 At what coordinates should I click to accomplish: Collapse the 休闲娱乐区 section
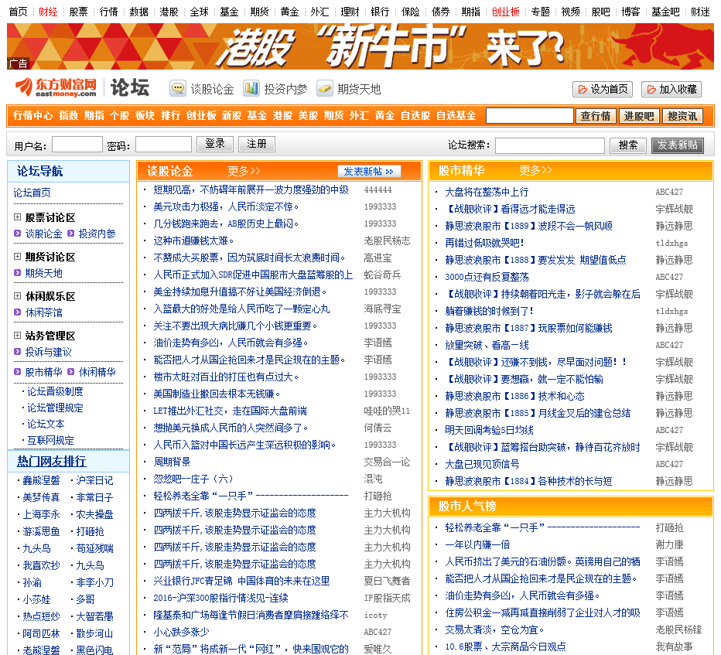pyautogui.click(x=18, y=295)
